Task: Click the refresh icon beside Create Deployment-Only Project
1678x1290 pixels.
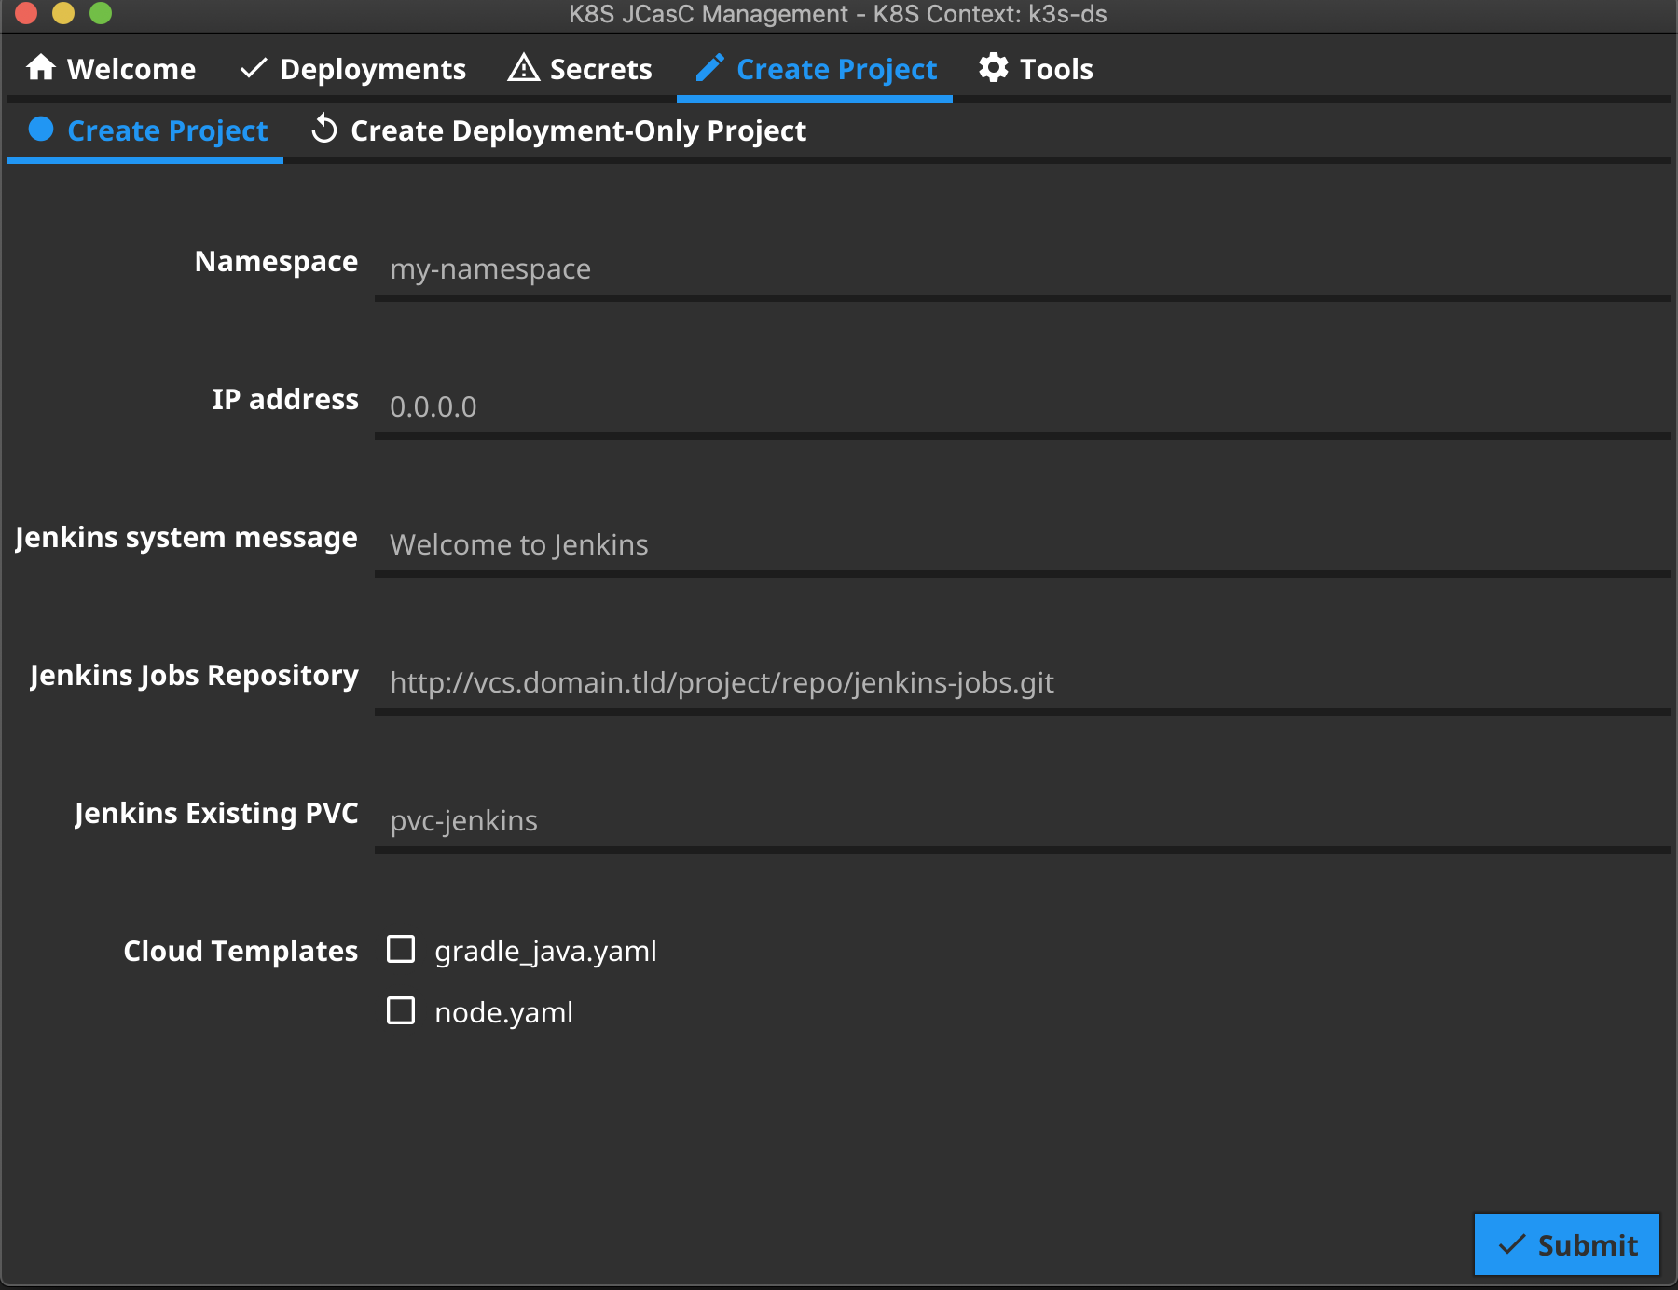Action: point(324,130)
